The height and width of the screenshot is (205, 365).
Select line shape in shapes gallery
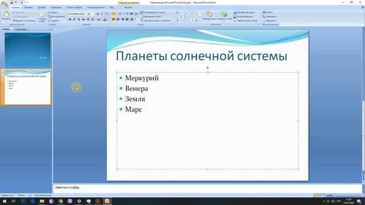click(x=181, y=13)
